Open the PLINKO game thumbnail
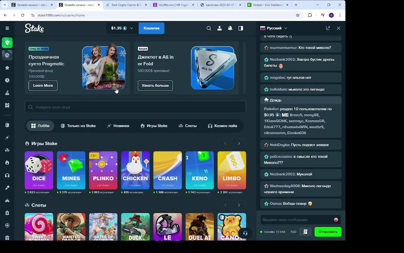 pos(103,170)
